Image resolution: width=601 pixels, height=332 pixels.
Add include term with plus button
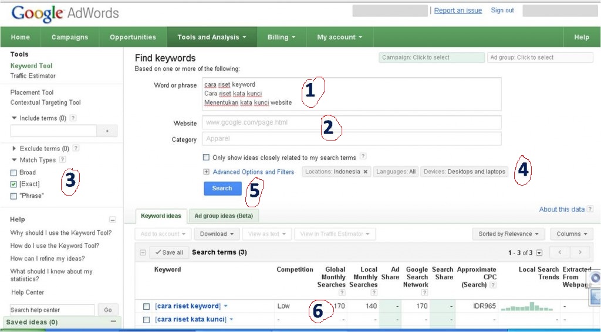pos(107,131)
